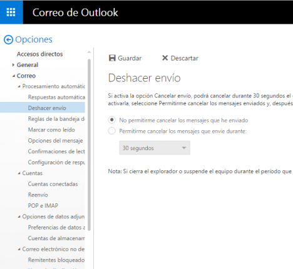Click the Descartar X icon

point(165,58)
